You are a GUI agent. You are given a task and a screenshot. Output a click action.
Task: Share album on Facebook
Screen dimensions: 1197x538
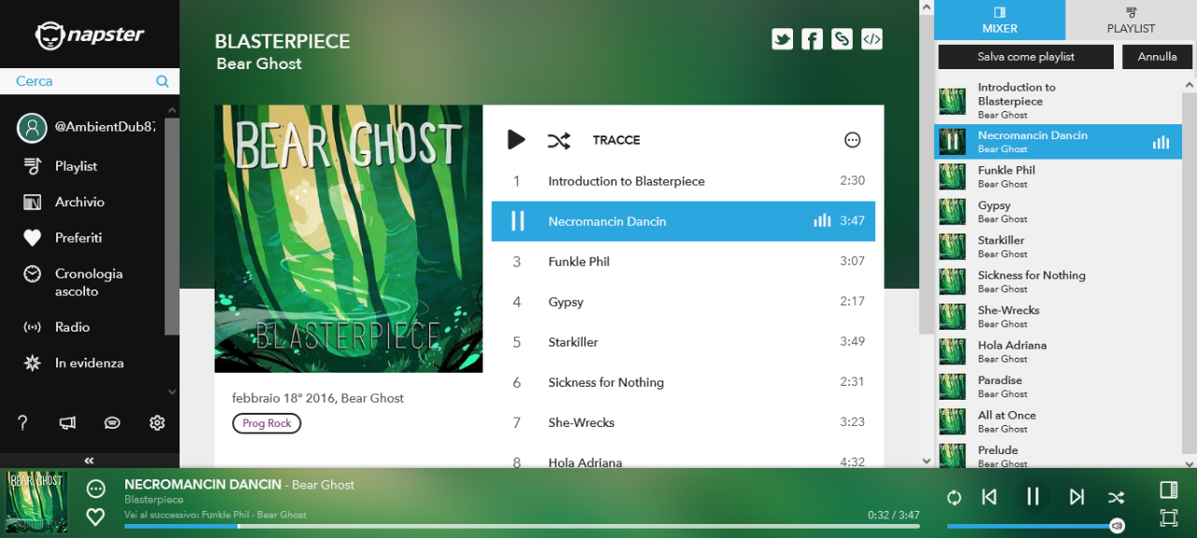812,39
